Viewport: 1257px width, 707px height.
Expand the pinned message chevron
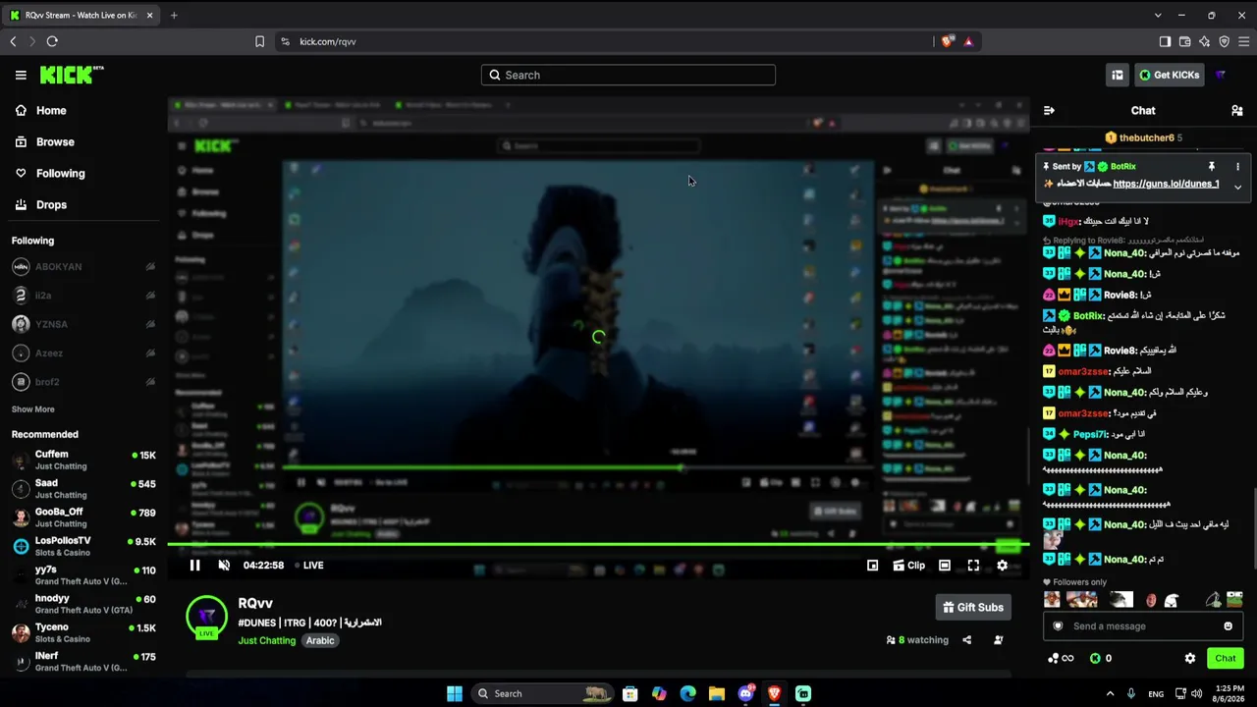click(x=1237, y=187)
